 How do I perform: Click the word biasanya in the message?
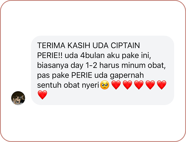point(53,65)
